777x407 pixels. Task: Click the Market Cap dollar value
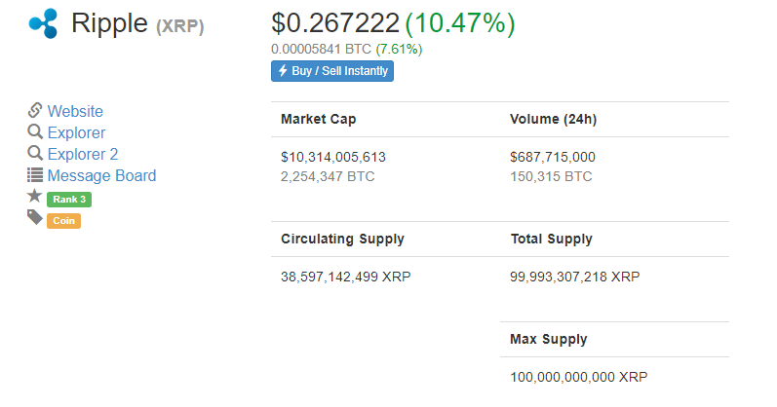(x=333, y=157)
